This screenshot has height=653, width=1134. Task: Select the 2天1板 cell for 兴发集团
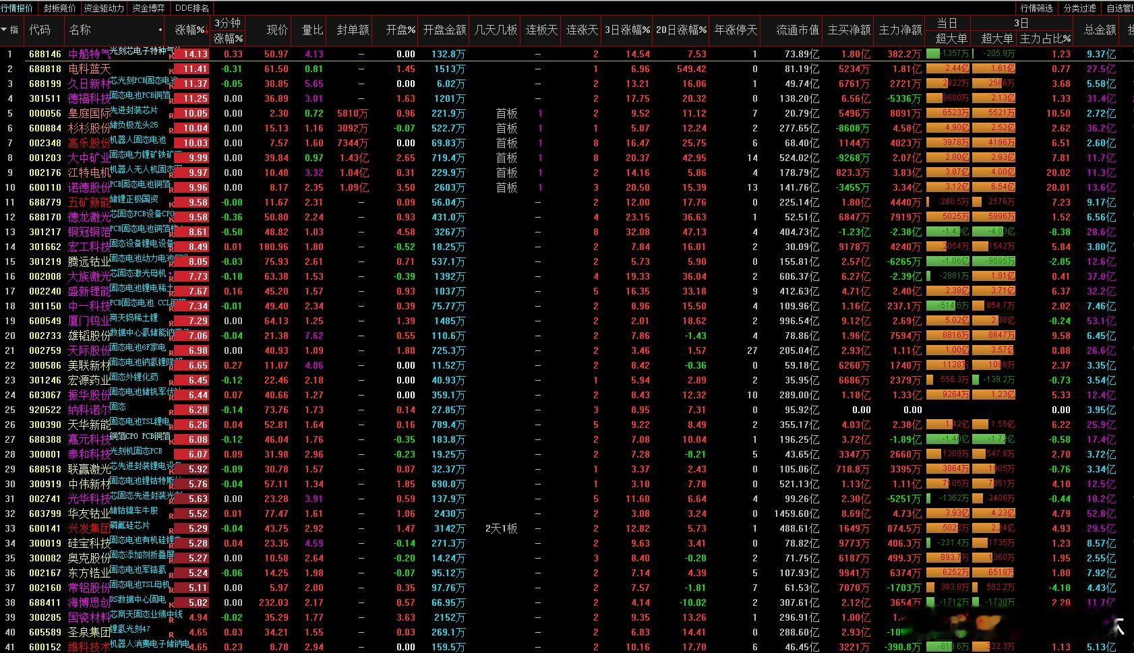[502, 528]
